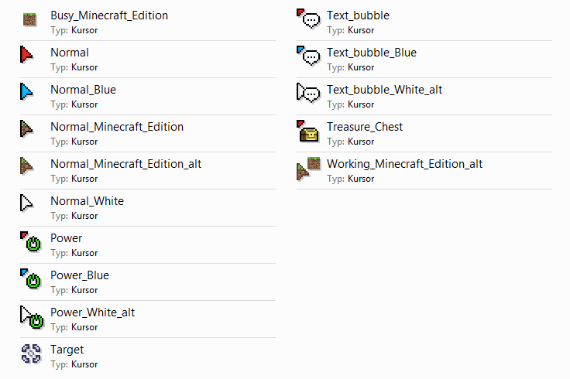Screen dimensions: 570x379
Task: Select the blue Normal_Blue arrow icon
Action: point(26,91)
